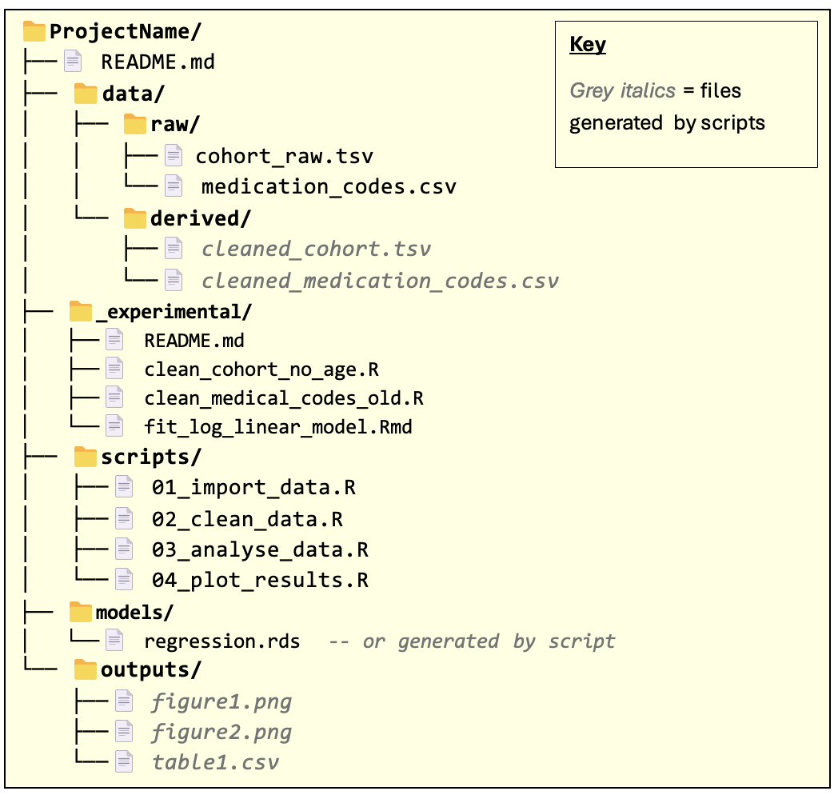This screenshot has height=795, width=838.
Task: Select medication_codes.csv in raw folder
Action: point(328,187)
